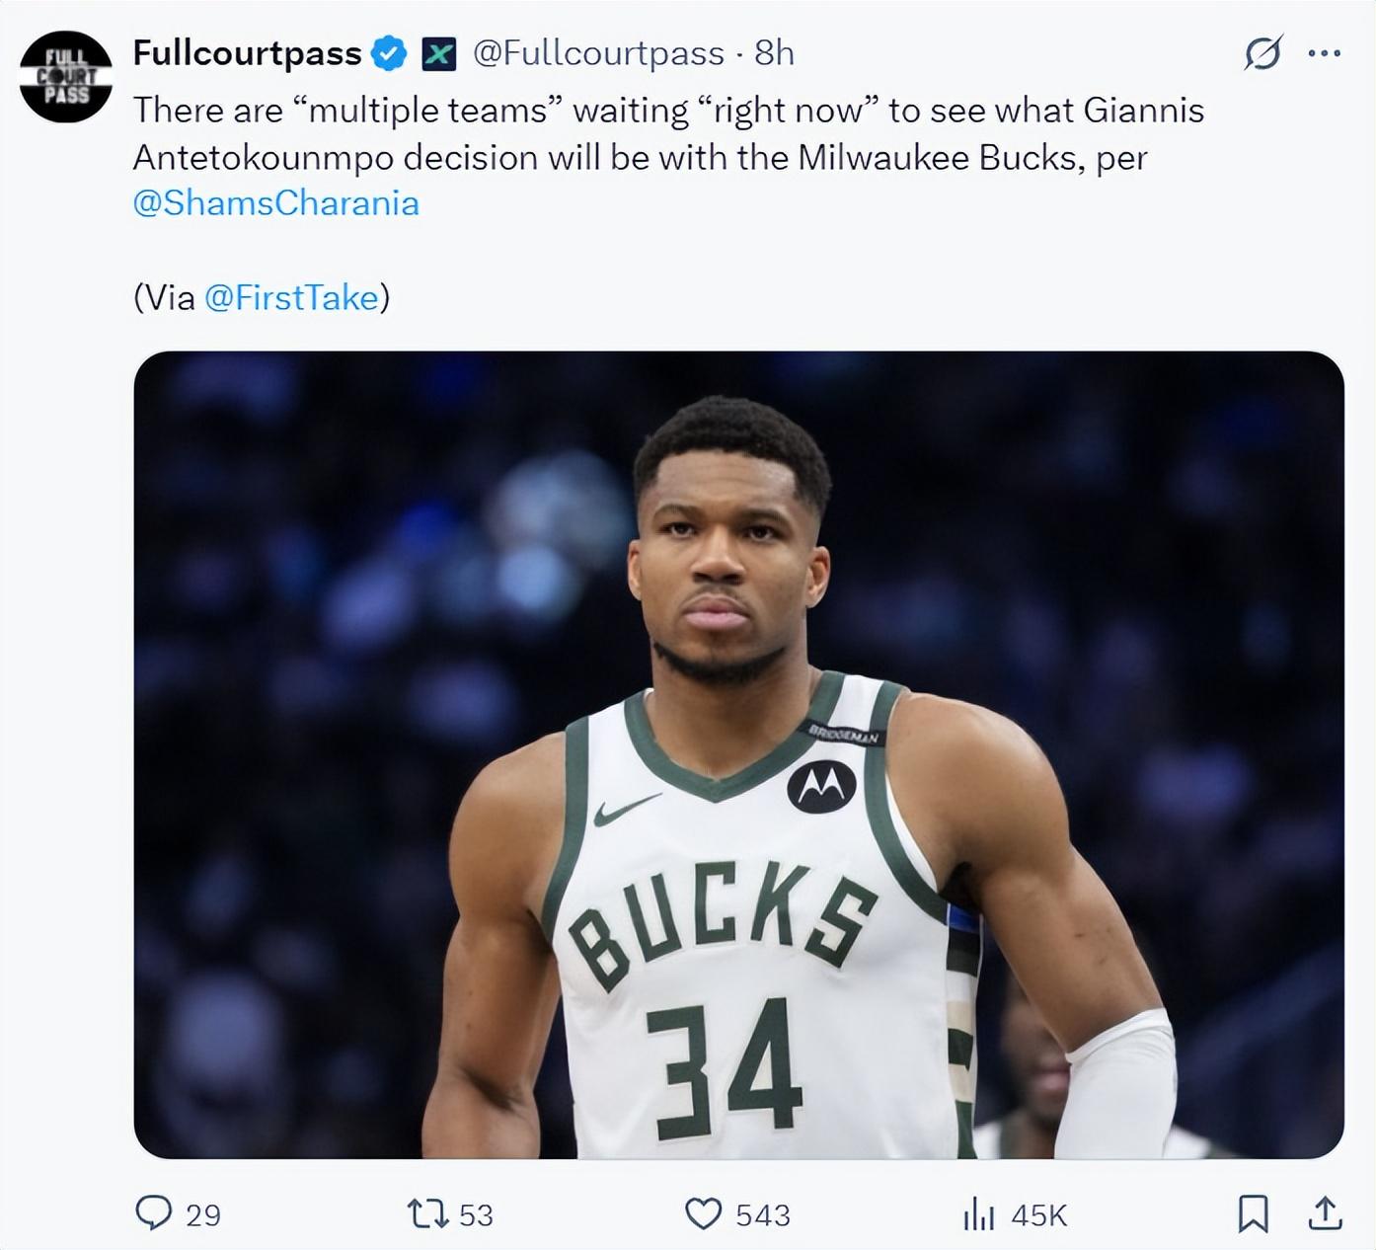The height and width of the screenshot is (1250, 1376).
Task: Open the @ShamsCharania mention link
Action: click(276, 202)
